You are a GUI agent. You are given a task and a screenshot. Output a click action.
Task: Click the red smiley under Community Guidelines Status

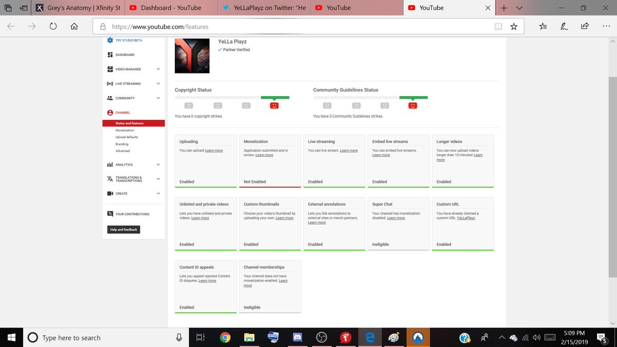pos(413,105)
